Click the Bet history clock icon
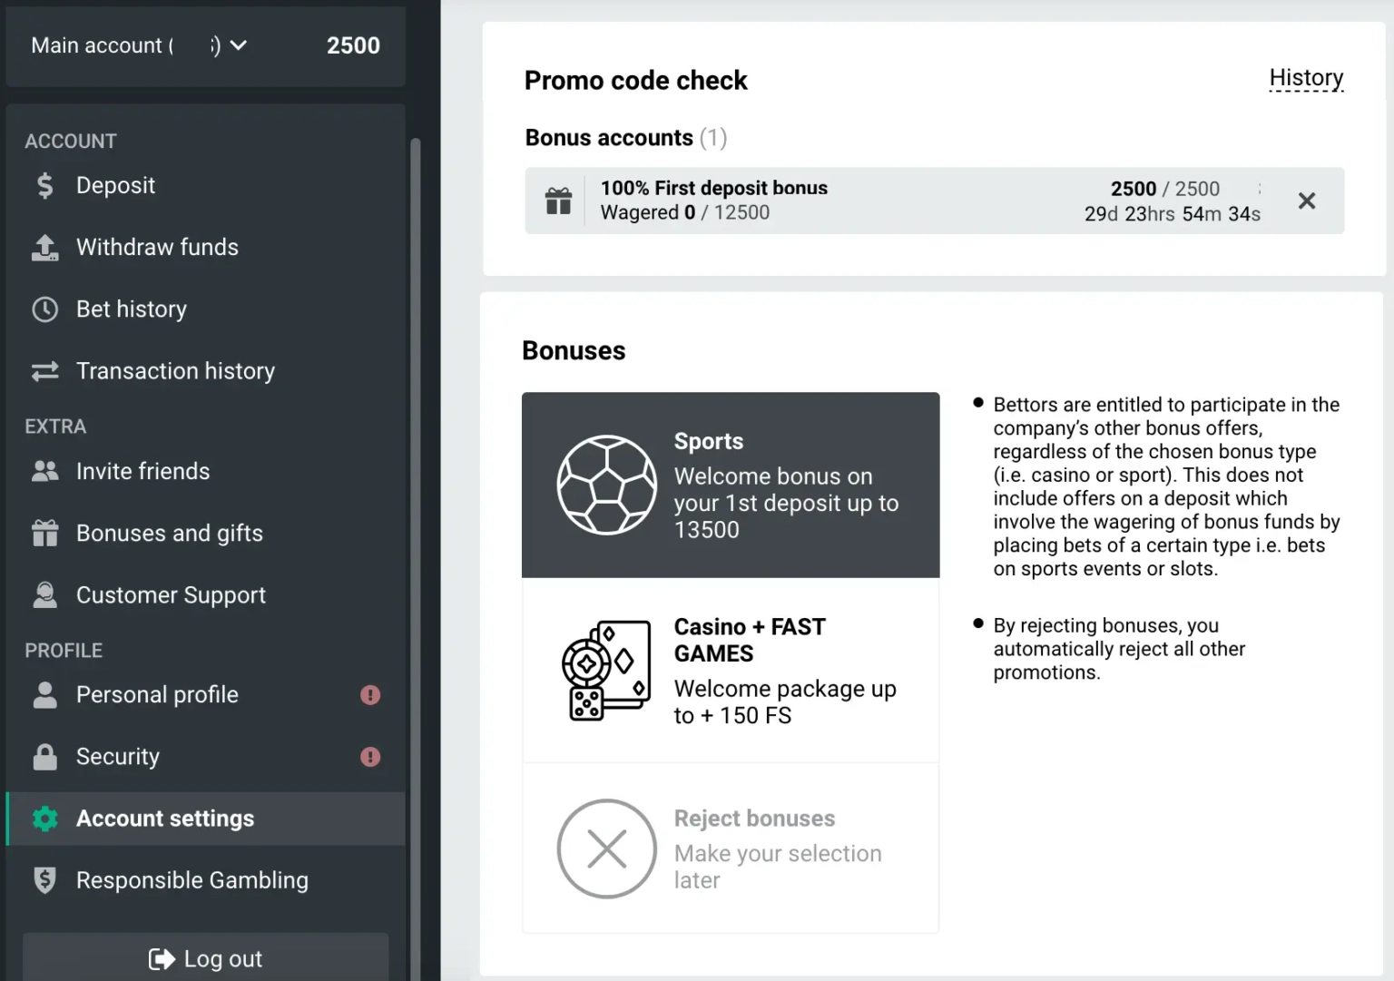The height and width of the screenshot is (981, 1394). click(x=44, y=309)
